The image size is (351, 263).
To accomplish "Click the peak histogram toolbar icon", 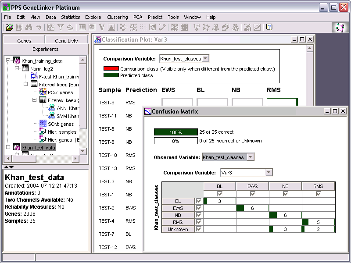I will 111,27.
